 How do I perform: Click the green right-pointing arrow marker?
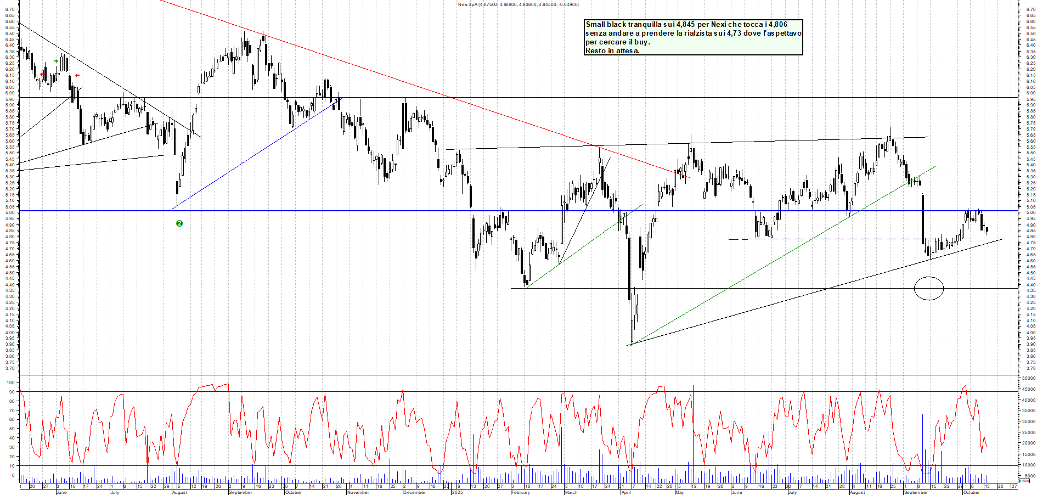coord(56,61)
